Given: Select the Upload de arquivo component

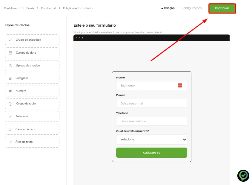Looking at the screenshot, I should tap(32, 66).
